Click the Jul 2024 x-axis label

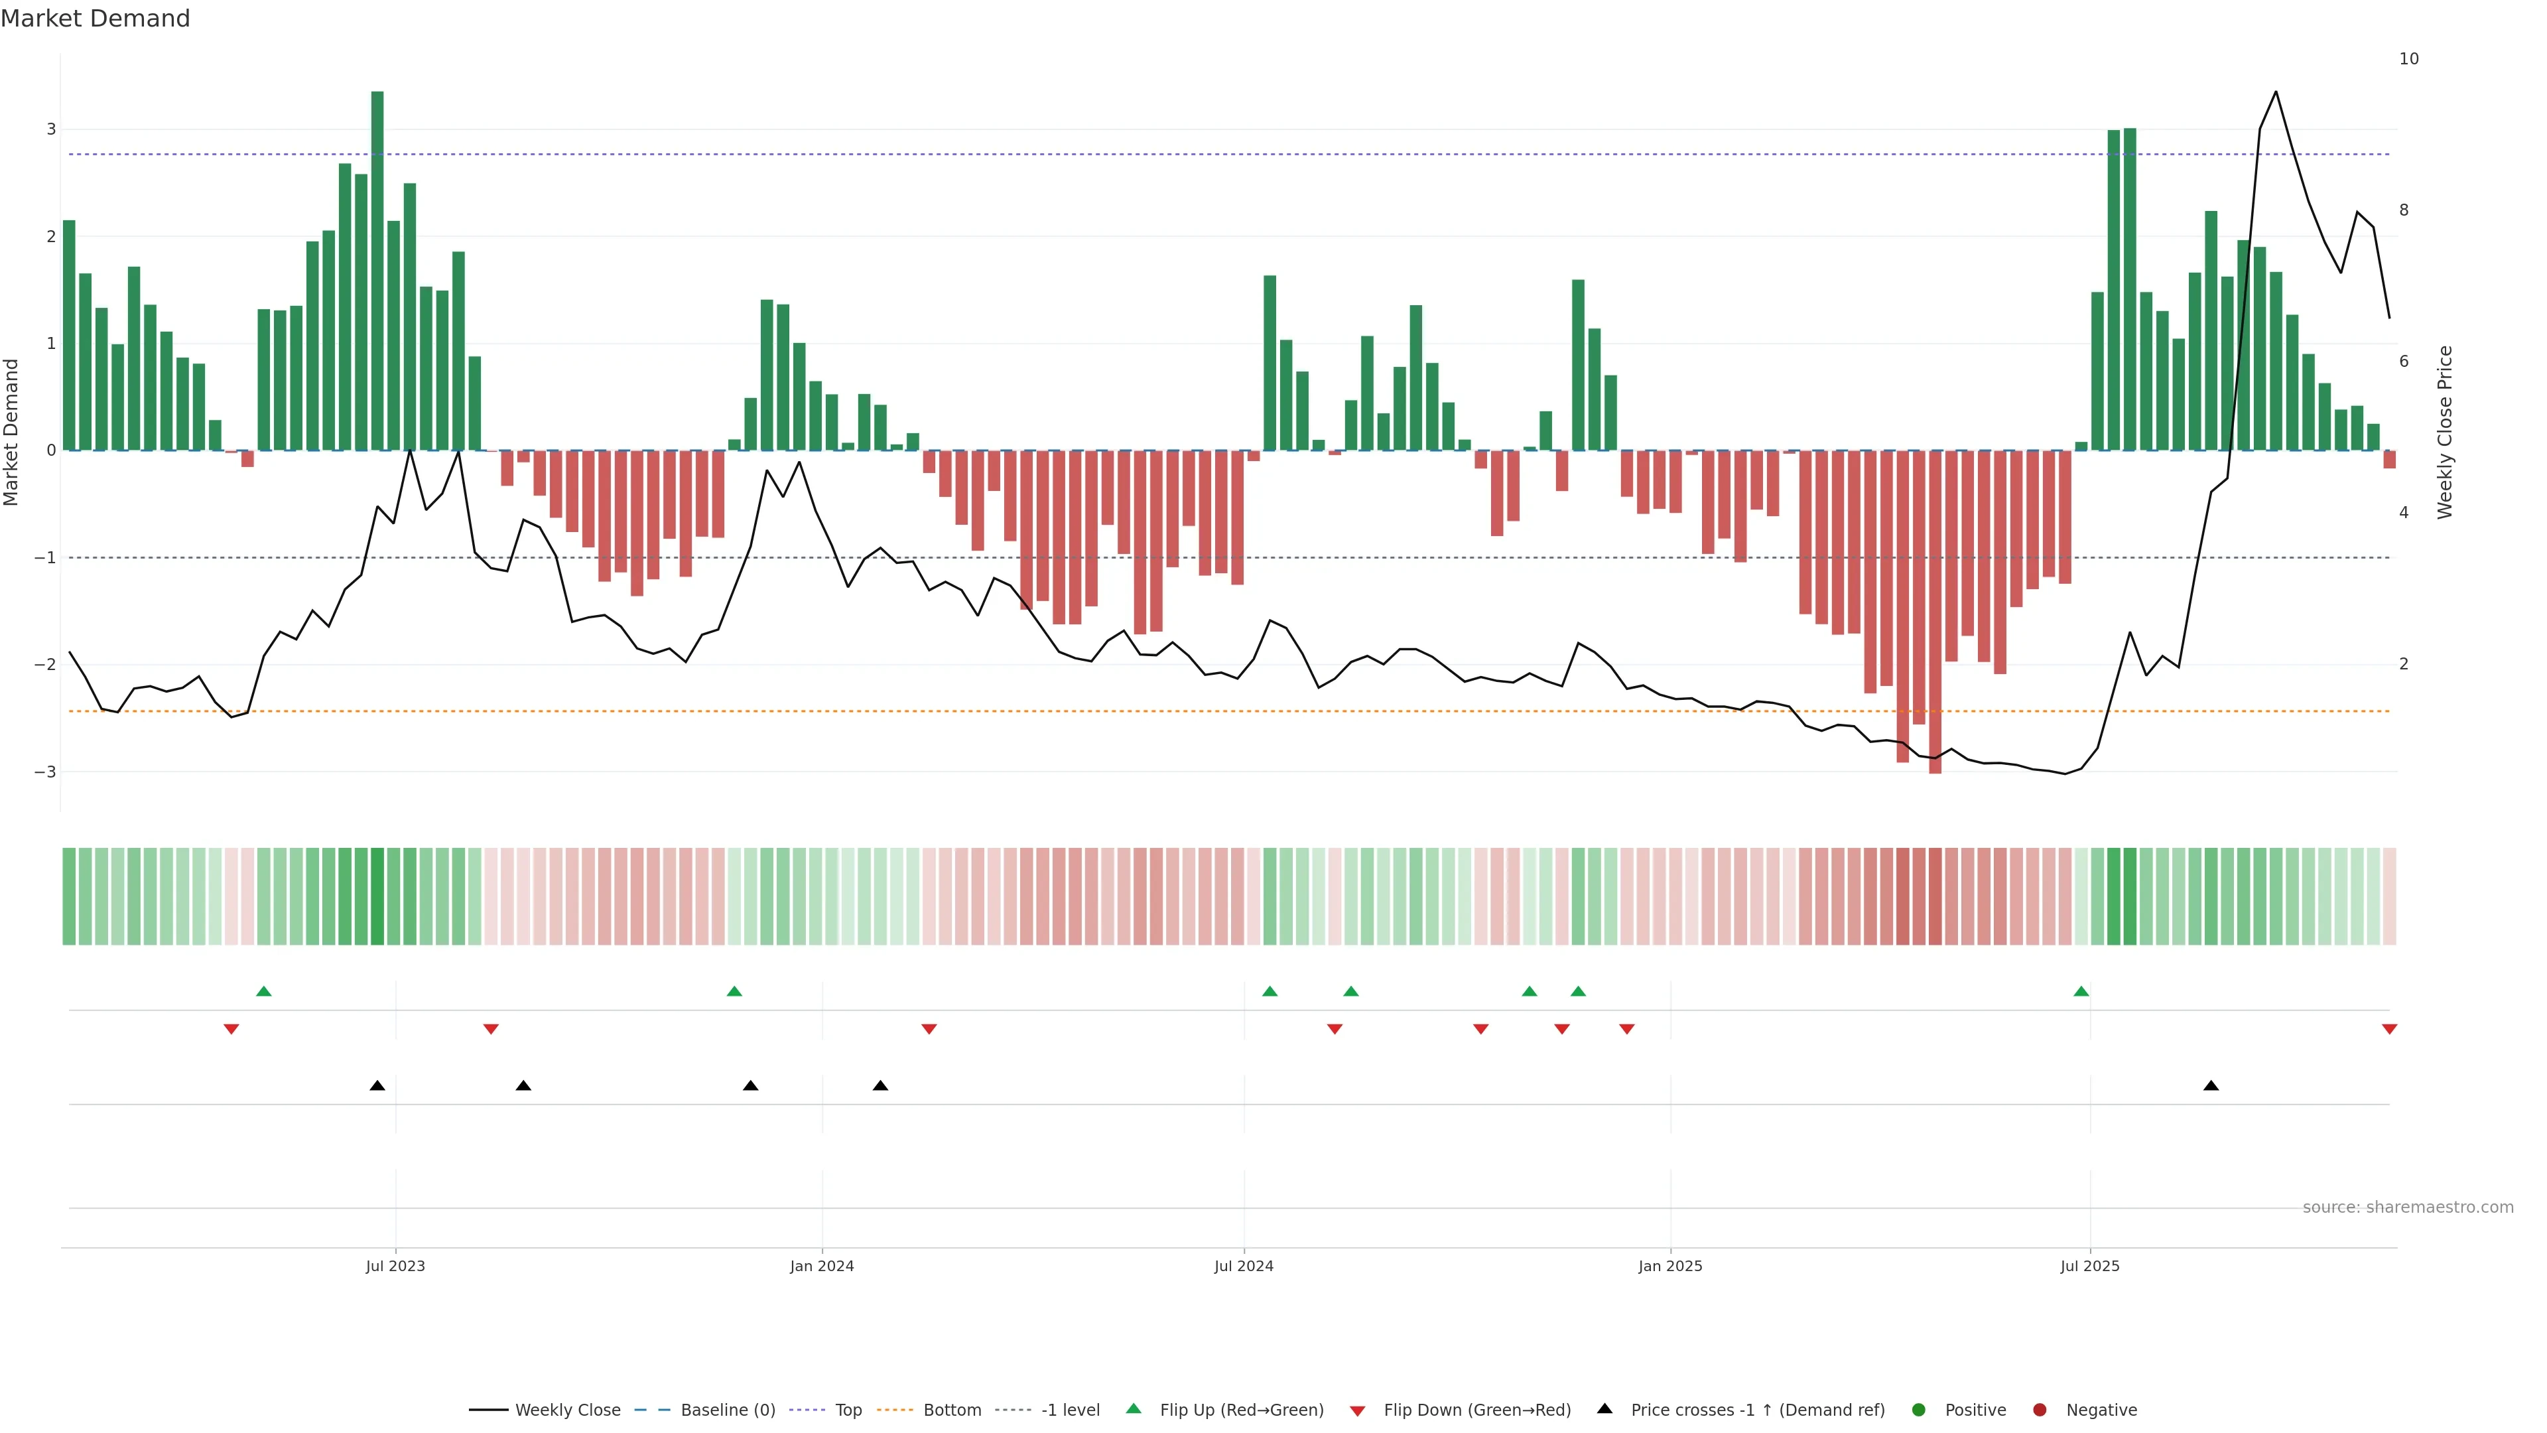click(x=1244, y=1266)
